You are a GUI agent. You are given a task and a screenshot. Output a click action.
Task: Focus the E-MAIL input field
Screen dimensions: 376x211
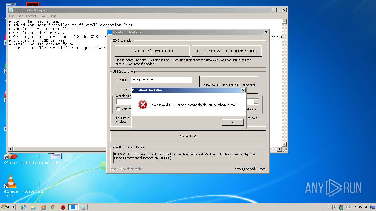[161, 79]
